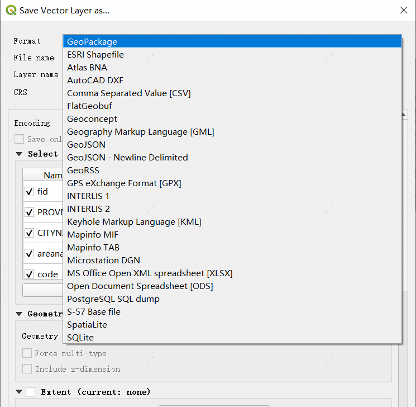Select PostgreSQL SQL dump format
Viewport: 416px width, 407px height.
[113, 299]
